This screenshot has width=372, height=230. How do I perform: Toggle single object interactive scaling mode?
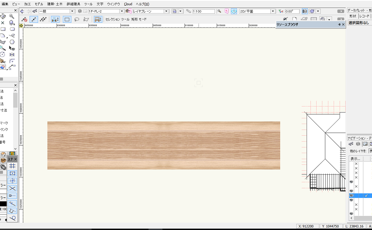point(34,19)
